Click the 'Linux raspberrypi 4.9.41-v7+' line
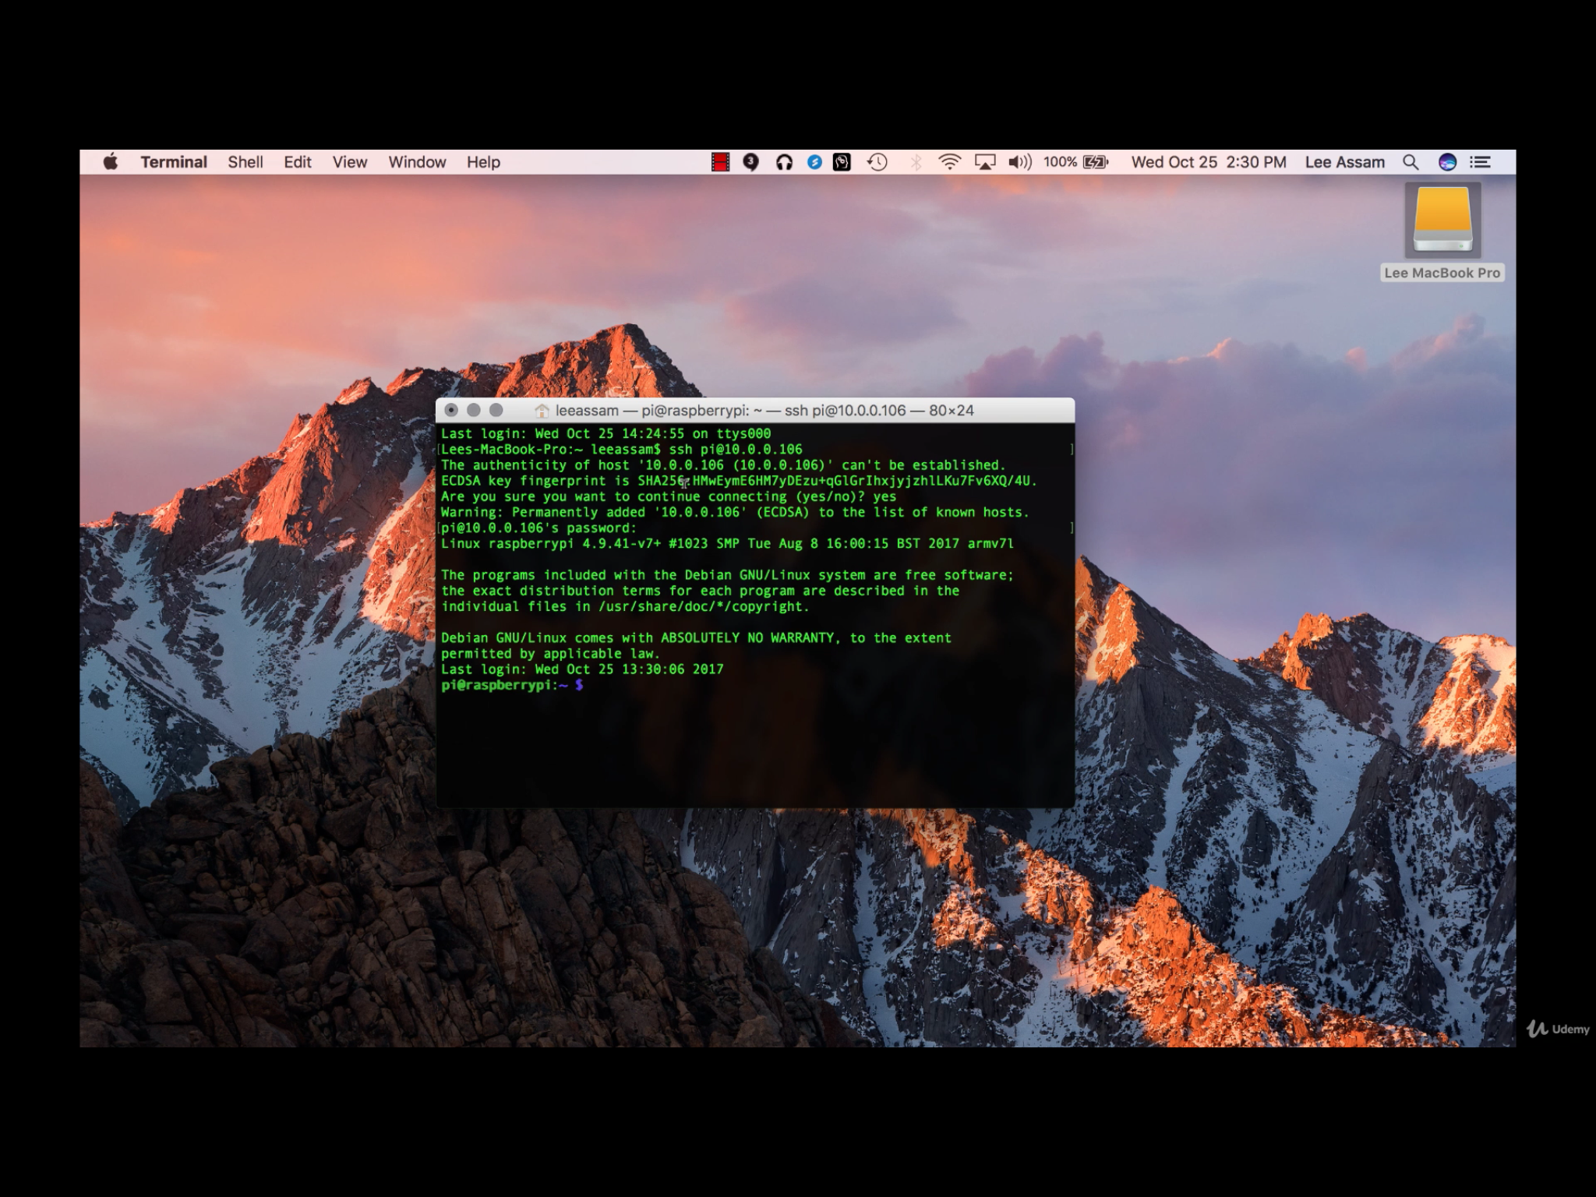Screen dimensions: 1596x1197 [727, 543]
